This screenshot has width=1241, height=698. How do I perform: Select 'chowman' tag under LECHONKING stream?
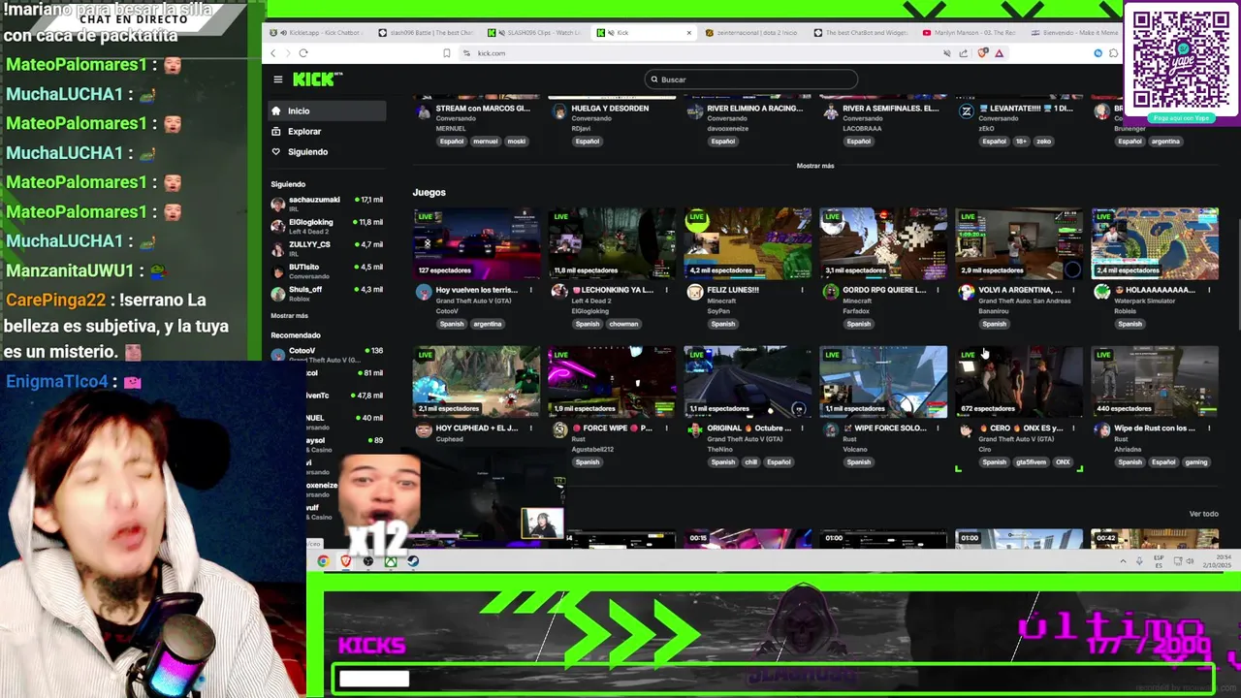pos(623,324)
